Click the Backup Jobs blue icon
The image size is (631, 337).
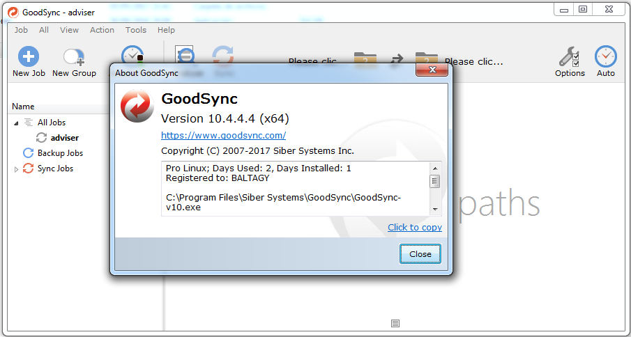pyautogui.click(x=28, y=153)
